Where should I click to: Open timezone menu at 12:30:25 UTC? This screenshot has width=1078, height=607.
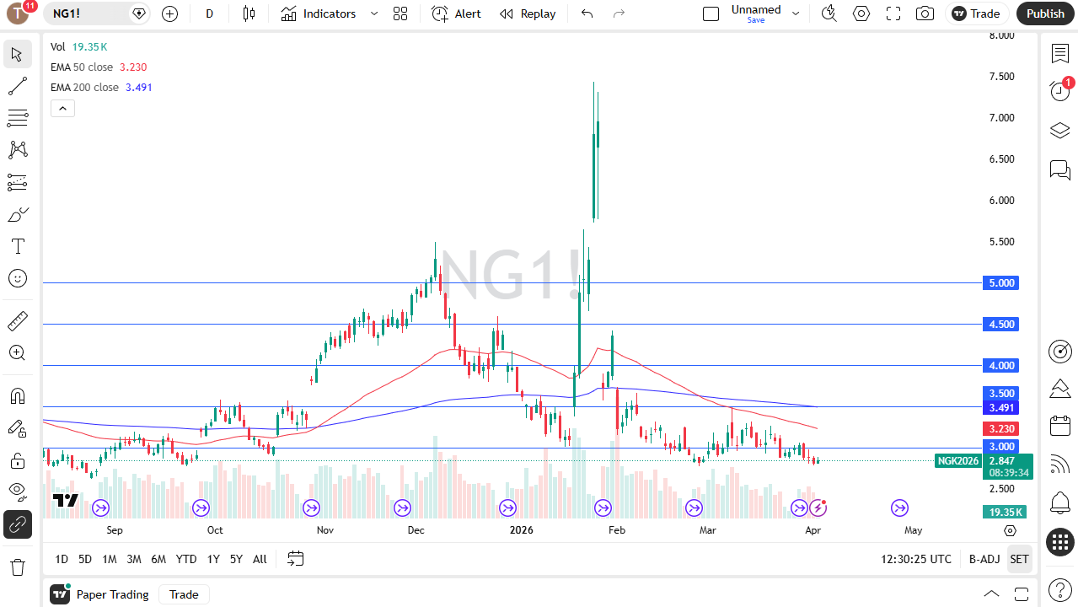pos(916,559)
